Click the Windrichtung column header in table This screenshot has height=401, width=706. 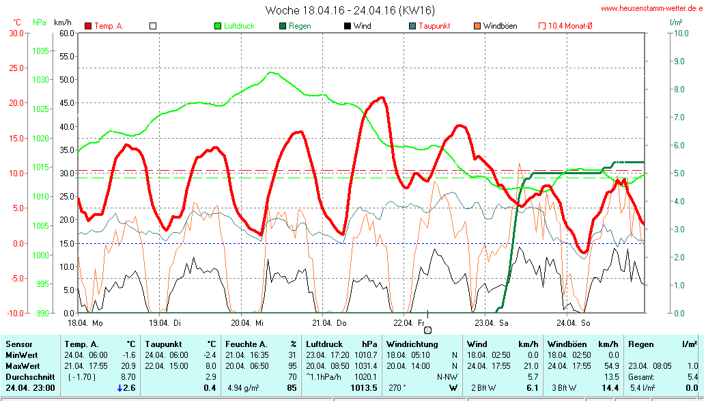point(412,344)
